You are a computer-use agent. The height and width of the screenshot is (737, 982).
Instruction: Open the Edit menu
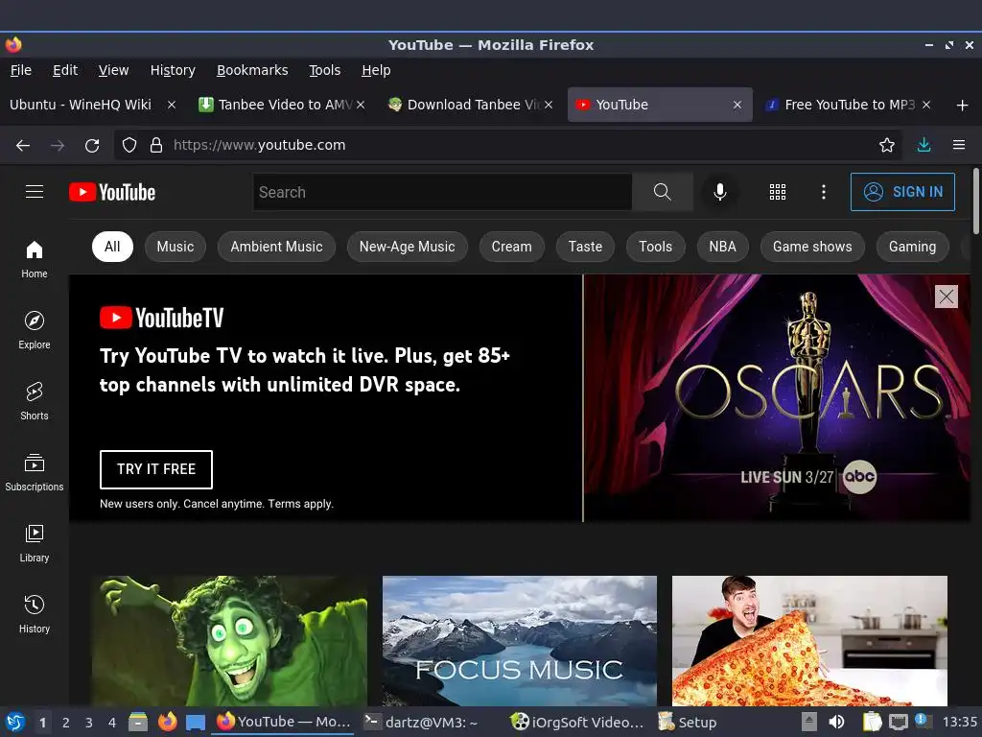[65, 70]
